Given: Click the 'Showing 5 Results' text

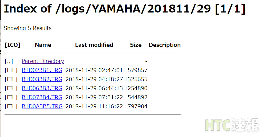Looking at the screenshot, I should (x=28, y=28).
